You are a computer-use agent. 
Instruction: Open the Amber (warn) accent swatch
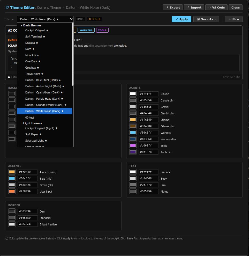(x=12, y=172)
